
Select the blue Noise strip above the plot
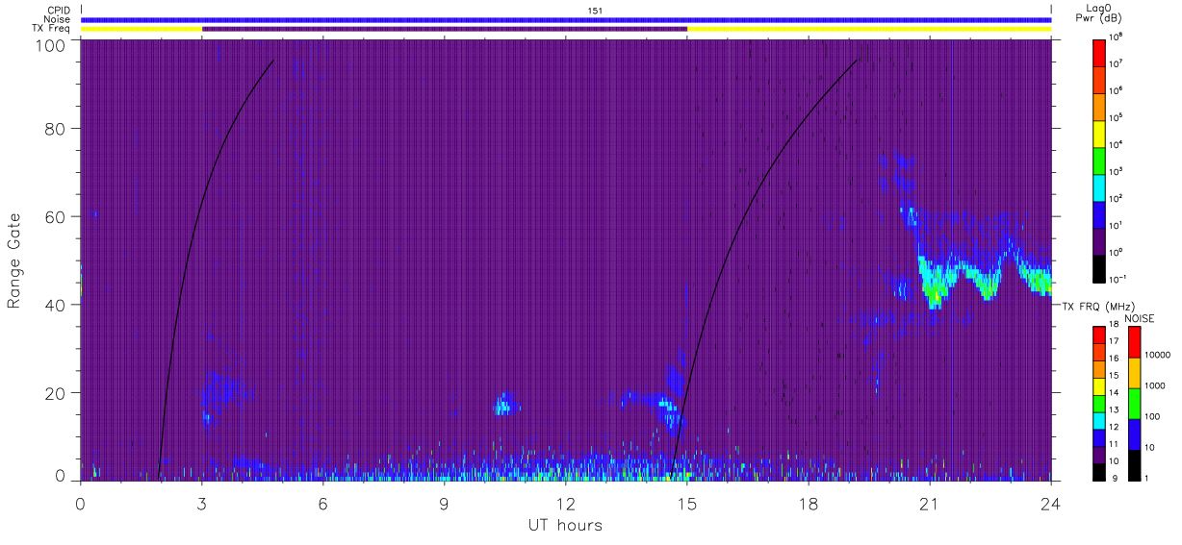click(x=566, y=19)
